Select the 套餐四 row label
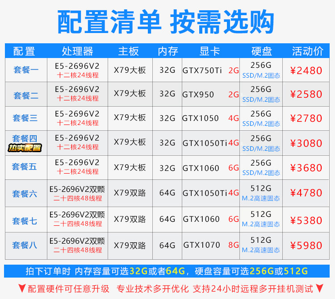This screenshot has width=335, height=299. pyautogui.click(x=25, y=138)
